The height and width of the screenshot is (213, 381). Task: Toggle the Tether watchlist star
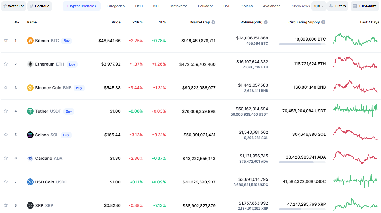6,111
